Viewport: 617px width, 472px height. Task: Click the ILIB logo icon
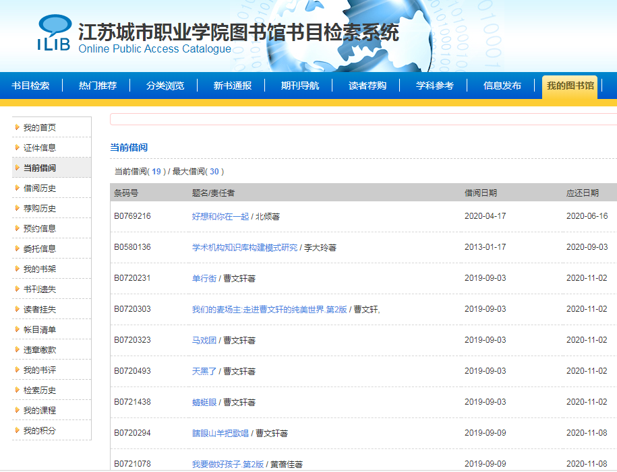(54, 33)
